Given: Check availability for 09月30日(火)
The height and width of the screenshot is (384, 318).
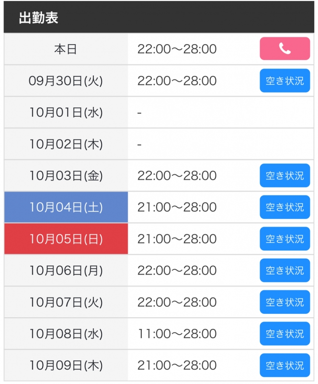Looking at the screenshot, I should point(284,81).
